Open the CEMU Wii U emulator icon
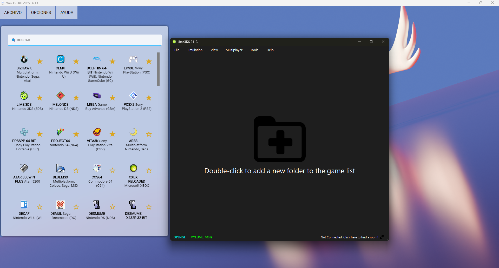This screenshot has width=499, height=268. (61, 59)
